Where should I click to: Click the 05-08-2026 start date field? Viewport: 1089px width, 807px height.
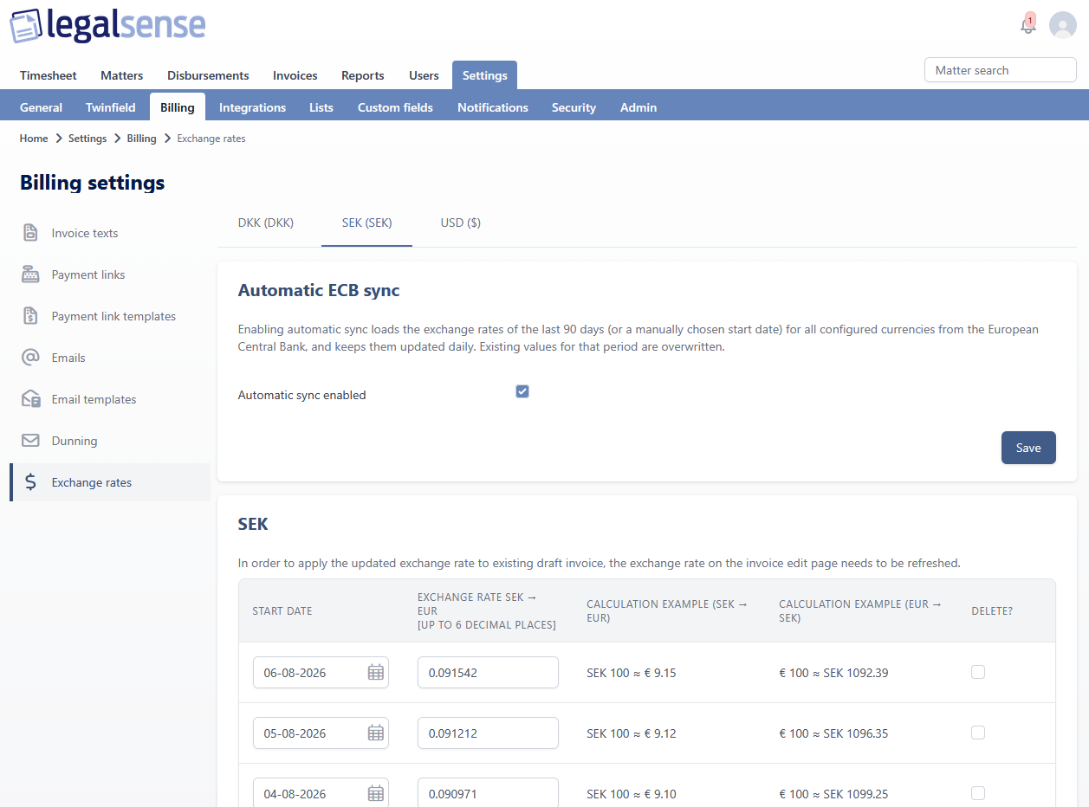pyautogui.click(x=321, y=733)
